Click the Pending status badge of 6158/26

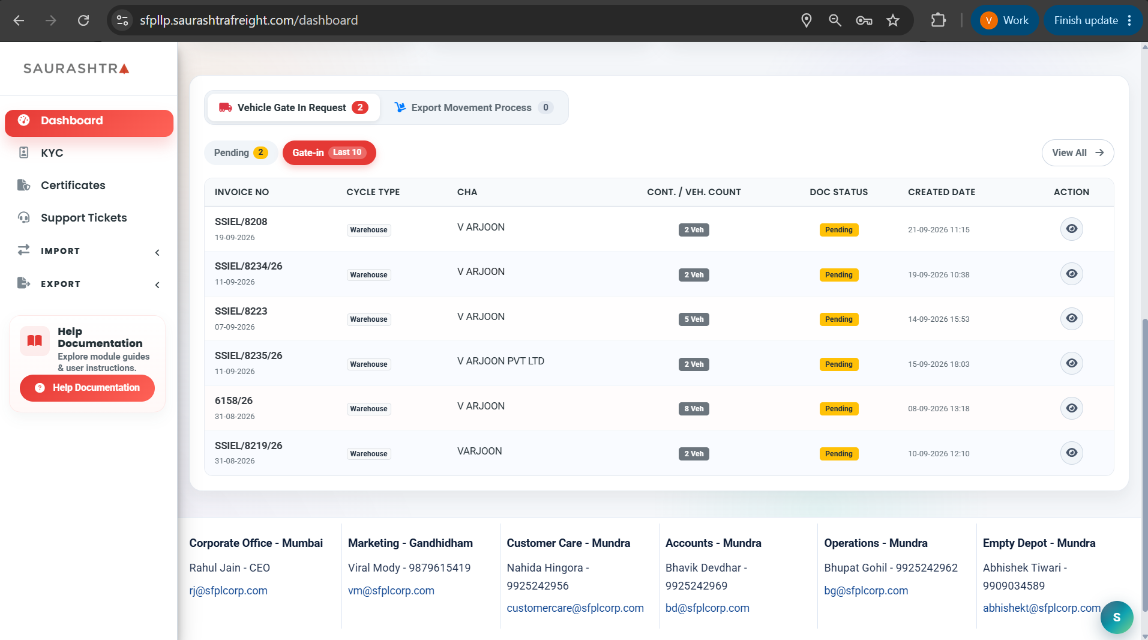838,409
